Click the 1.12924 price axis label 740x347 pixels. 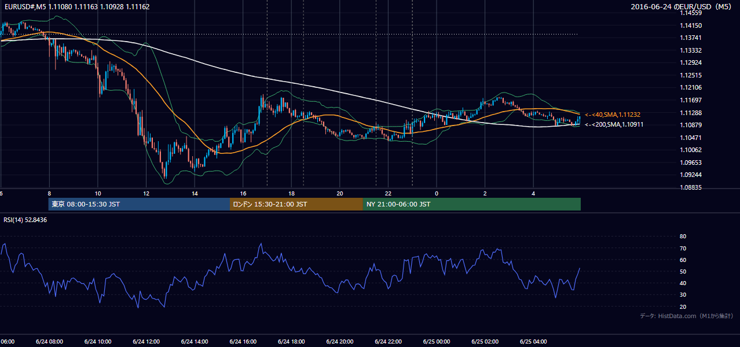pos(692,62)
